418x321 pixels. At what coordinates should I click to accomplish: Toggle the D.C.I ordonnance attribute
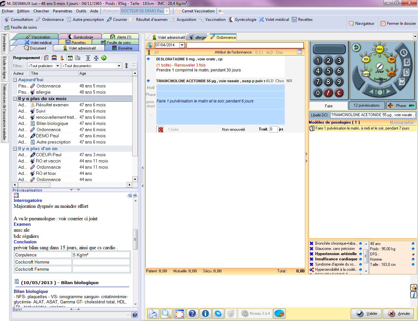point(259,53)
